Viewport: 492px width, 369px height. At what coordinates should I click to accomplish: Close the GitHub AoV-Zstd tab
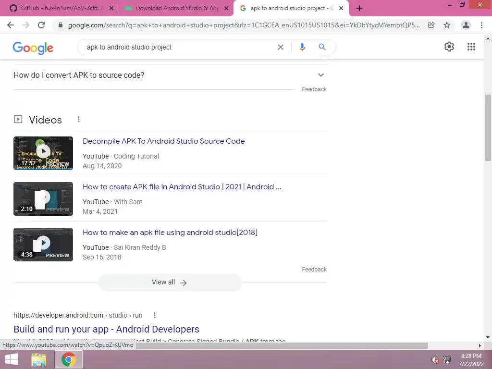click(111, 9)
